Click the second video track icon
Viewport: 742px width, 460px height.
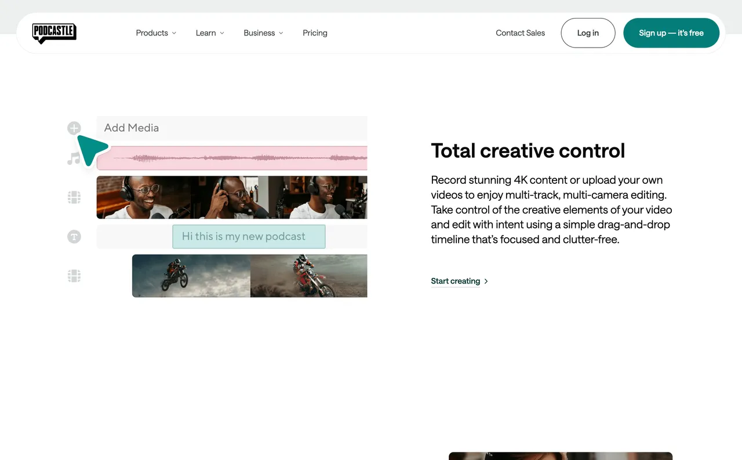(x=74, y=276)
